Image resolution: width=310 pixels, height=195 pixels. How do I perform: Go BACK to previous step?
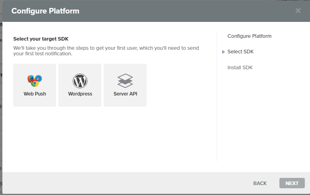[260, 183]
